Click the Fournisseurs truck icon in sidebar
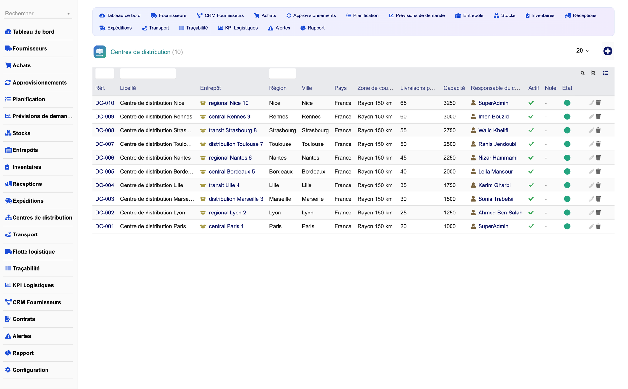Screen dimensions: 628x389 pyautogui.click(x=8, y=48)
